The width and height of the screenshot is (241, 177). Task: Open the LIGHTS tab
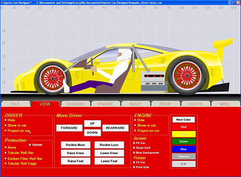(195, 104)
